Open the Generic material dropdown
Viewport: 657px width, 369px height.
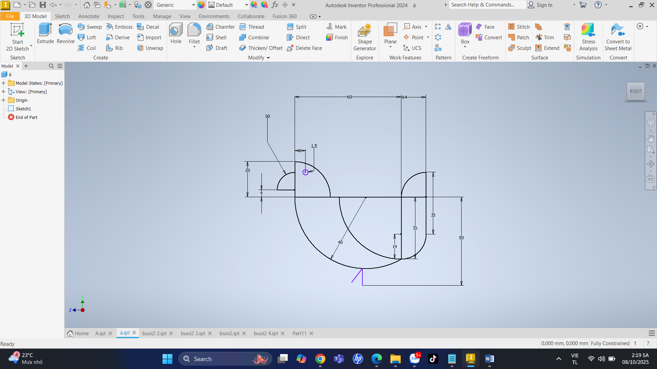coord(193,5)
